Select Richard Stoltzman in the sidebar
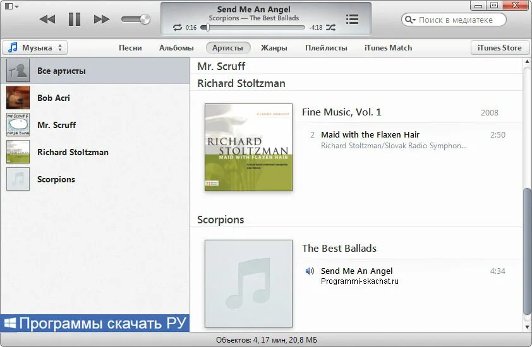This screenshot has width=532, height=347. point(95,152)
